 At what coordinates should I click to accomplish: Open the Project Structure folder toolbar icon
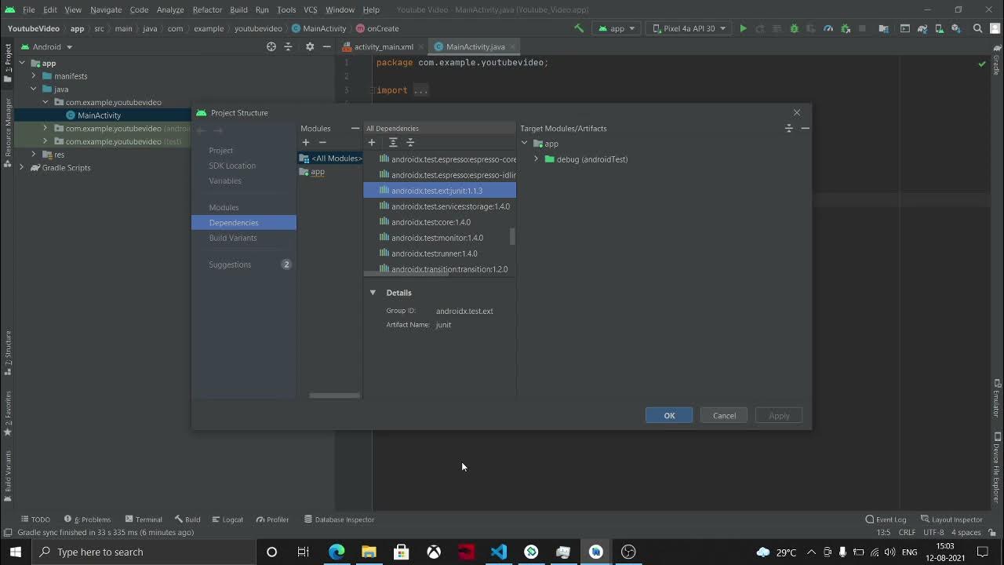pyautogui.click(x=883, y=28)
